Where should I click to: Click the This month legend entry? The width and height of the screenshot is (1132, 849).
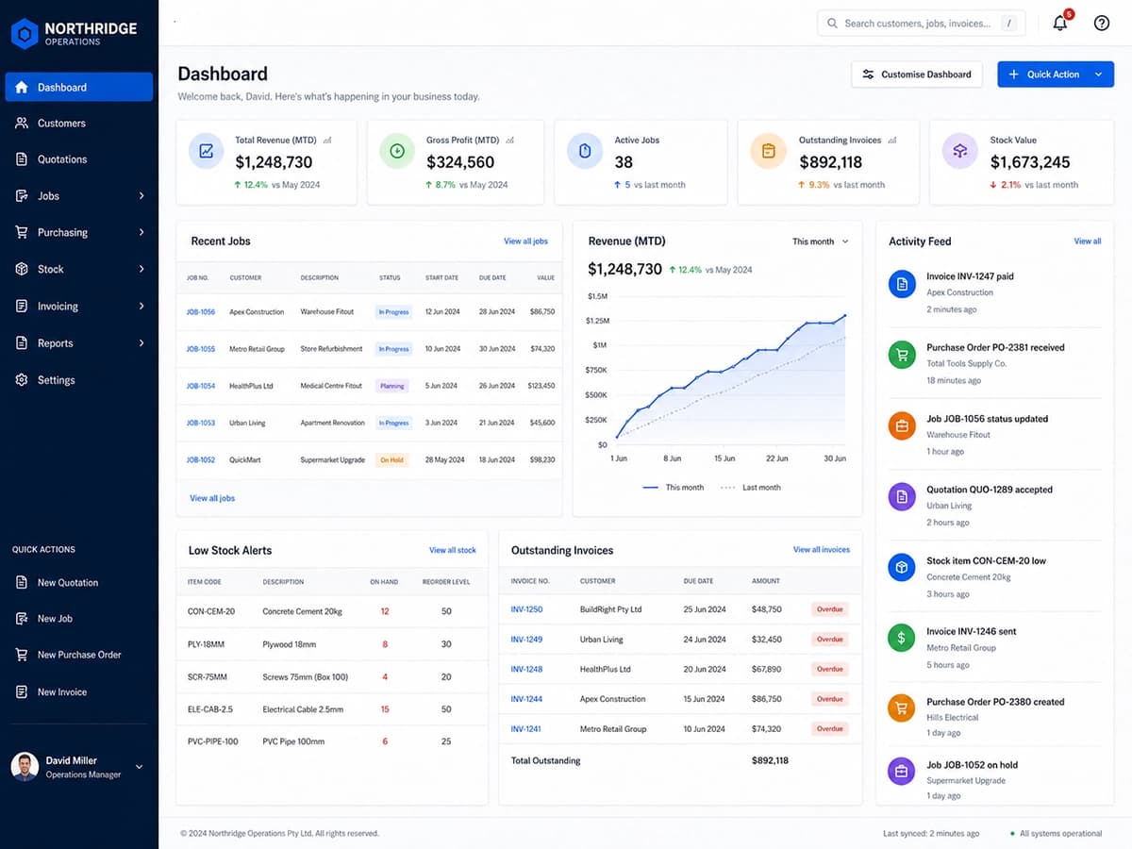674,488
